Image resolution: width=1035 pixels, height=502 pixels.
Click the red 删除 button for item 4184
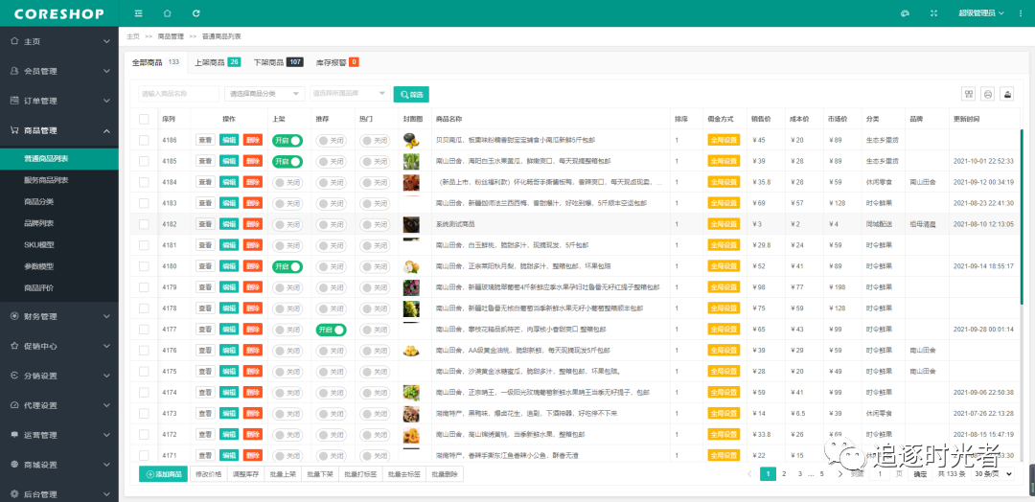[252, 182]
